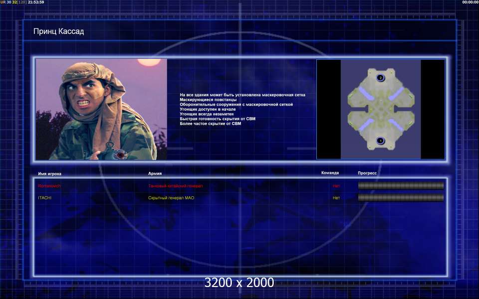Click army 'Танковый китайский генерал'
The height and width of the screenshot is (299, 479).
pyautogui.click(x=175, y=186)
